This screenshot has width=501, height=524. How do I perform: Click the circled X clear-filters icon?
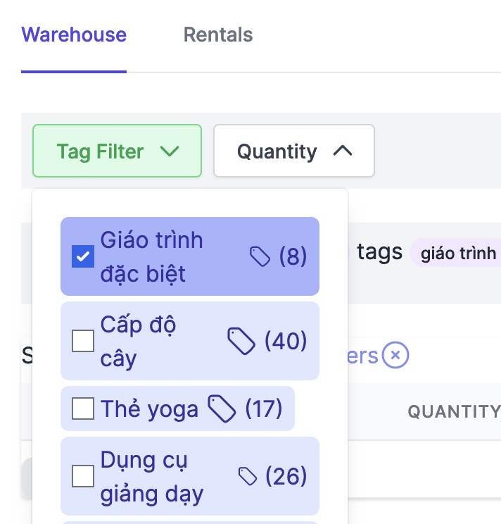[x=395, y=356]
